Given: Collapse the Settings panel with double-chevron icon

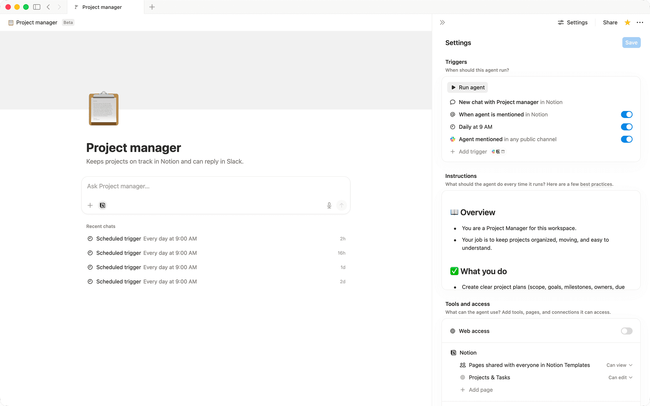Looking at the screenshot, I should [442, 22].
